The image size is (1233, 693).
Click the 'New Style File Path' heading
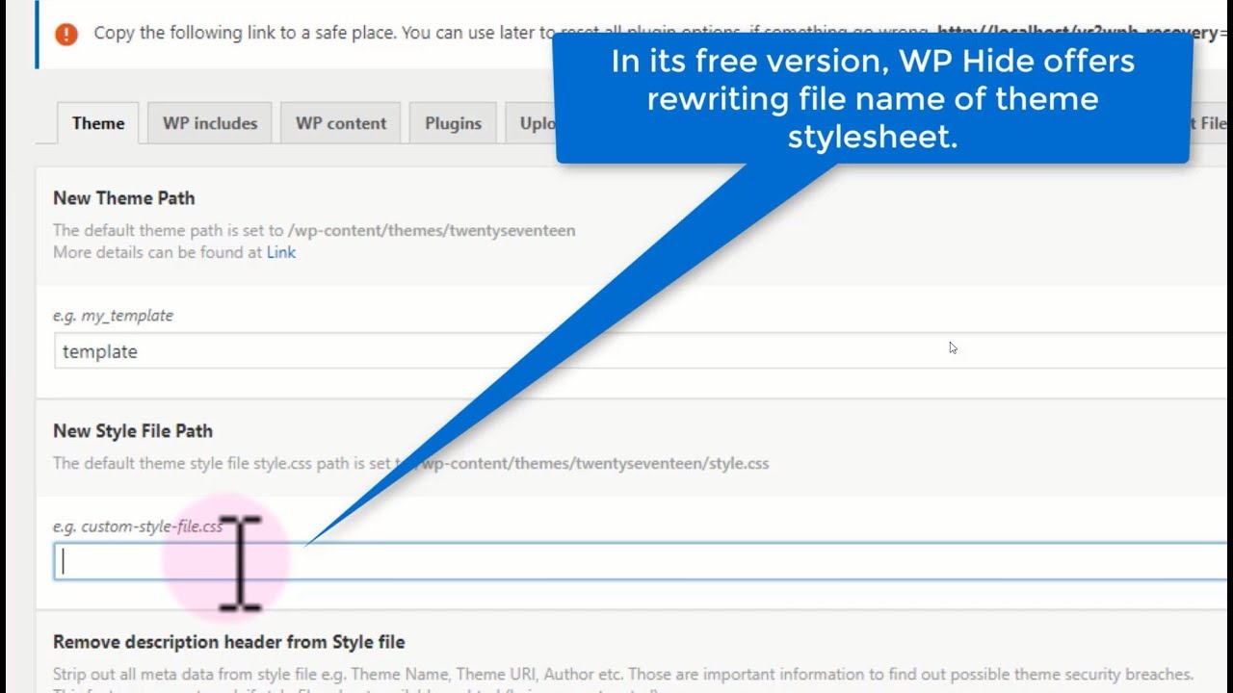[x=133, y=431]
